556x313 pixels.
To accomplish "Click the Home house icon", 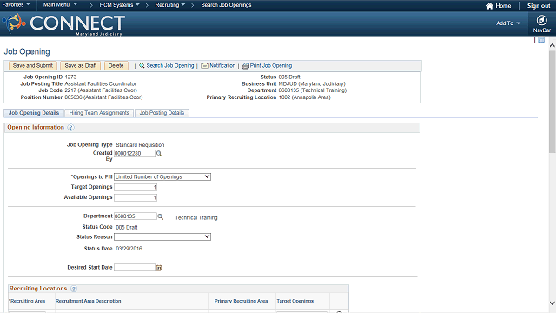I will click(x=490, y=6).
